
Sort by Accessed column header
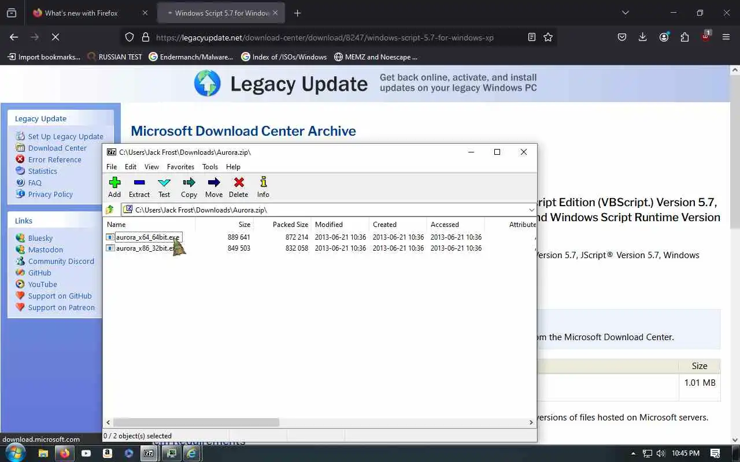pyautogui.click(x=456, y=225)
